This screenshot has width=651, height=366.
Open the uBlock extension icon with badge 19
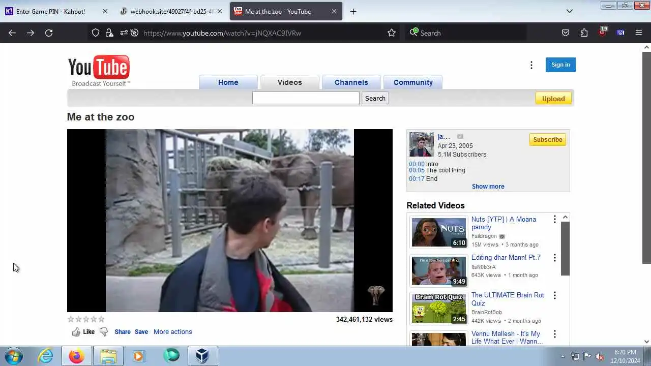coord(603,32)
